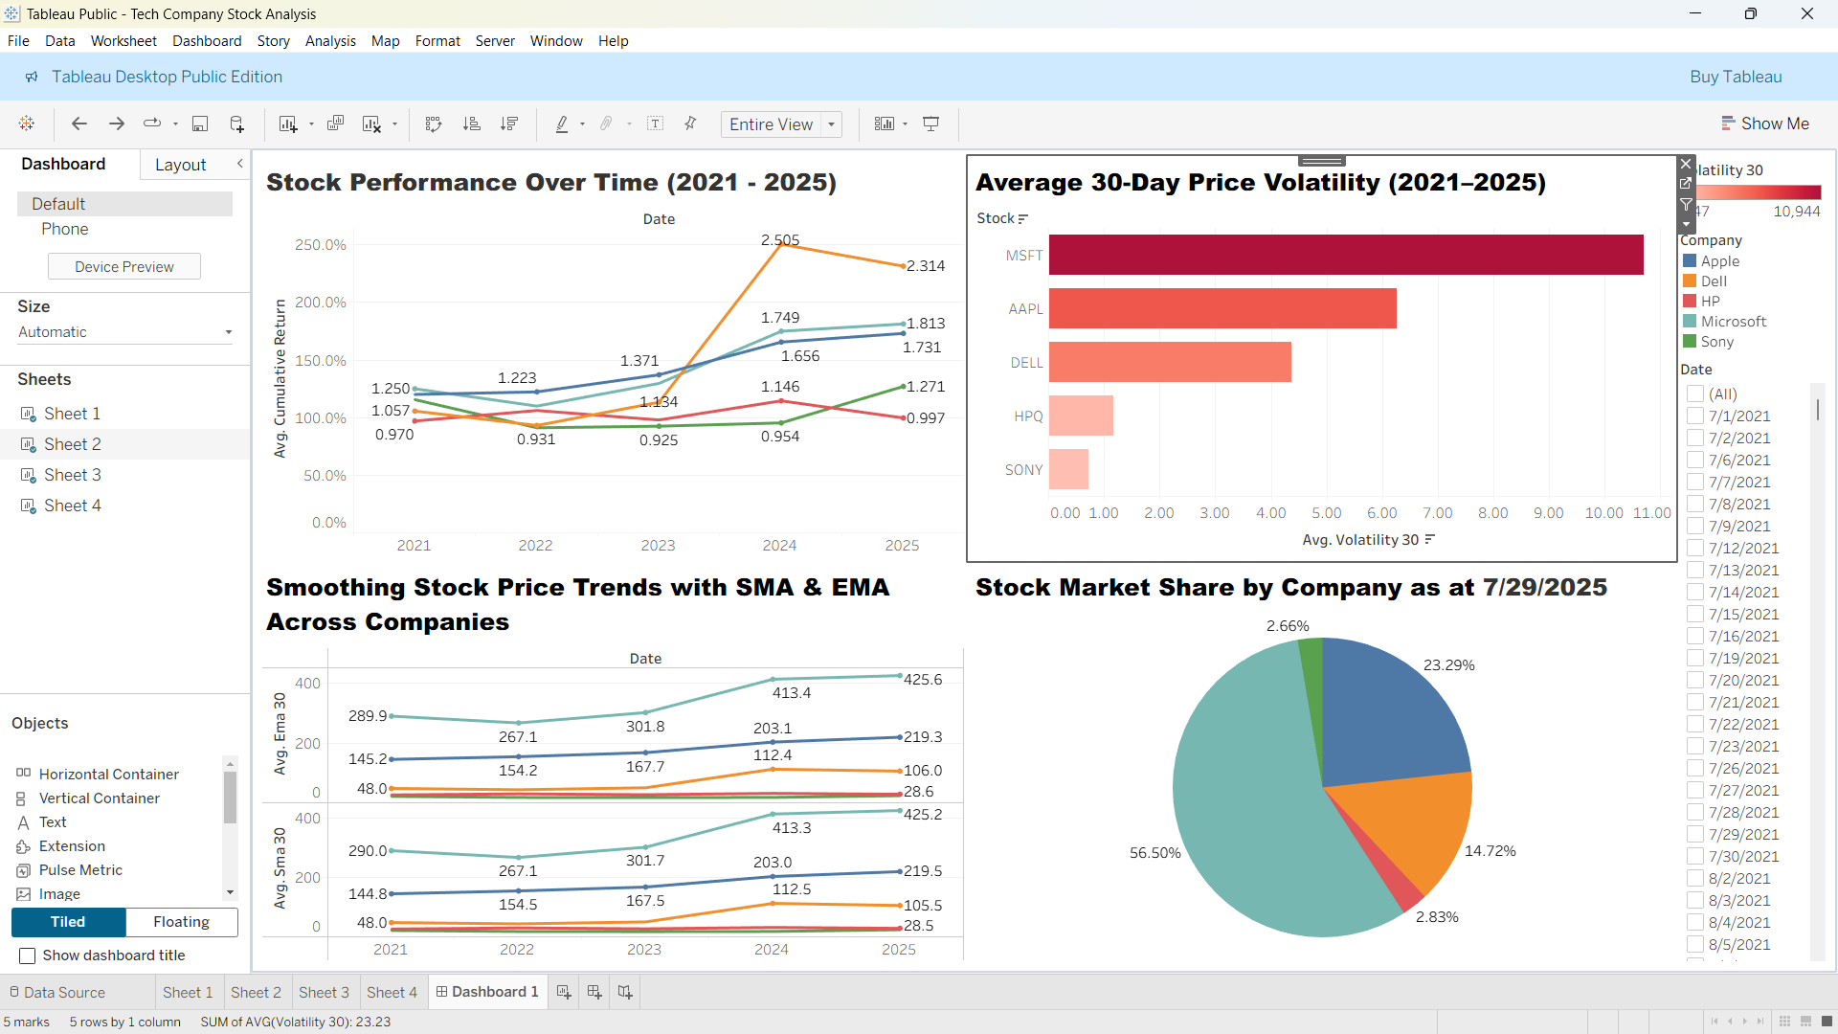1838x1034 pixels.
Task: Click the Duplicate sheet toolbar icon
Action: coord(335,124)
